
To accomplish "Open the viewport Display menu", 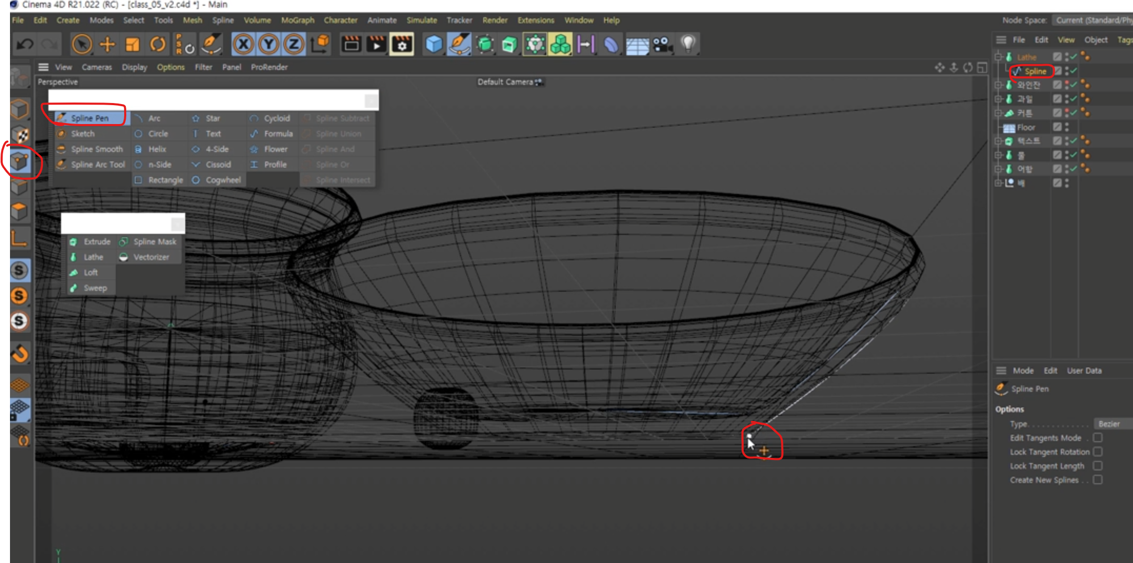I will click(x=134, y=67).
